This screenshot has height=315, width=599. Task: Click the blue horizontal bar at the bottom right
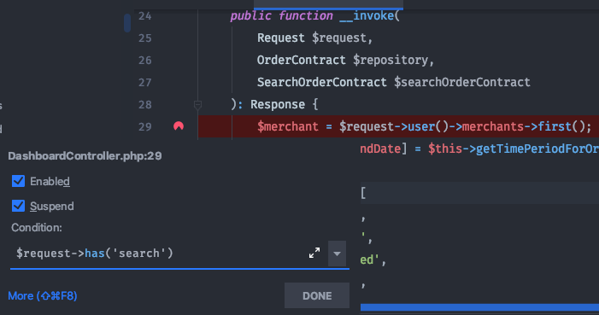point(479,307)
